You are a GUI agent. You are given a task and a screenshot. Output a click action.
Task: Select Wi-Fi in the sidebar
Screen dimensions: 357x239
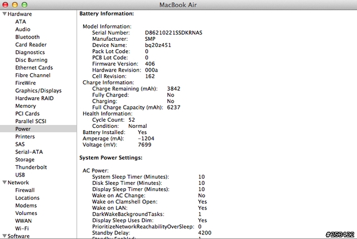[22, 228]
